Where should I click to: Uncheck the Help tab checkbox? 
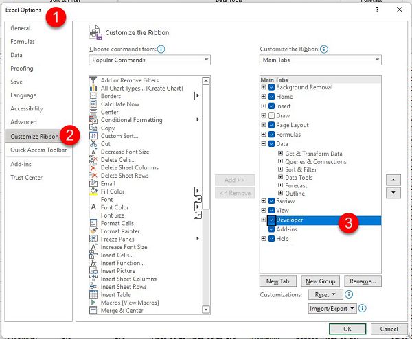pyautogui.click(x=271, y=238)
